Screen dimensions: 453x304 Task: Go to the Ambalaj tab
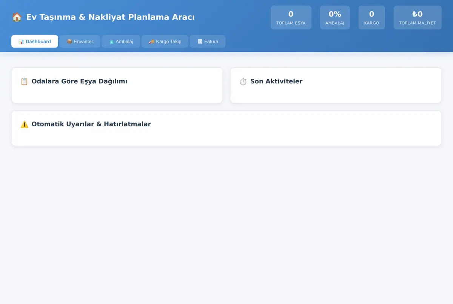click(x=121, y=41)
